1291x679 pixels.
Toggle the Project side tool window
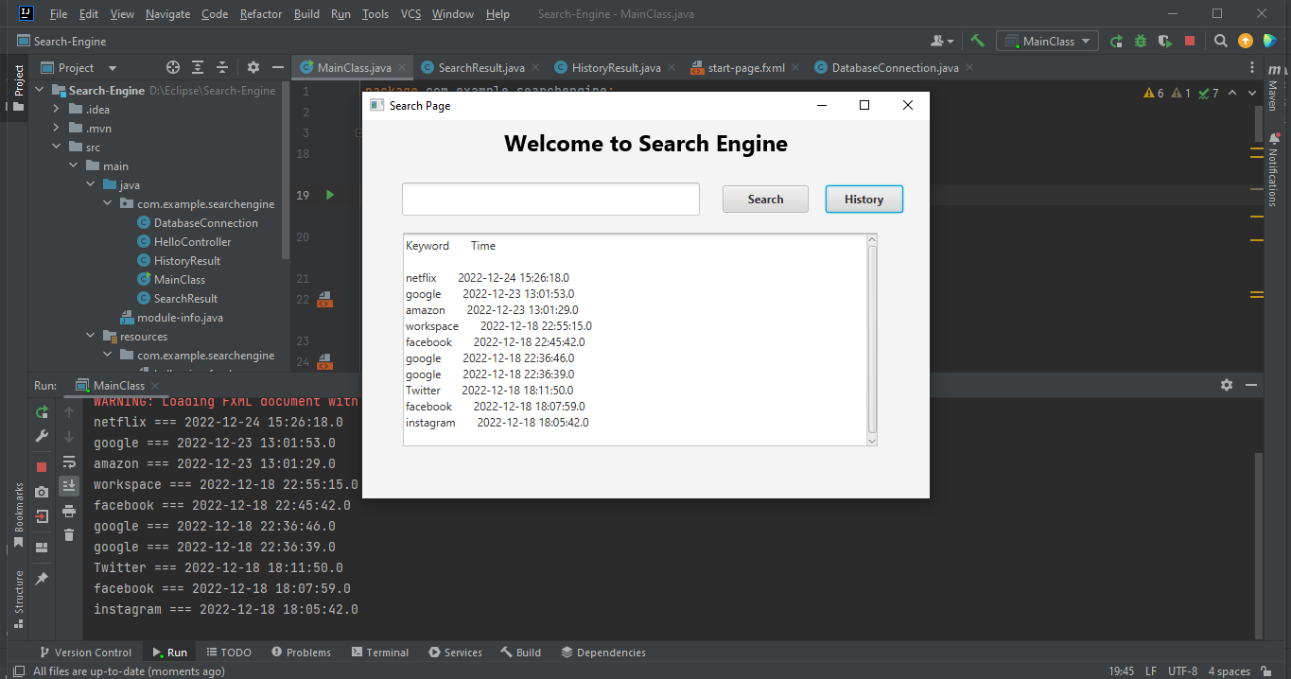click(18, 88)
